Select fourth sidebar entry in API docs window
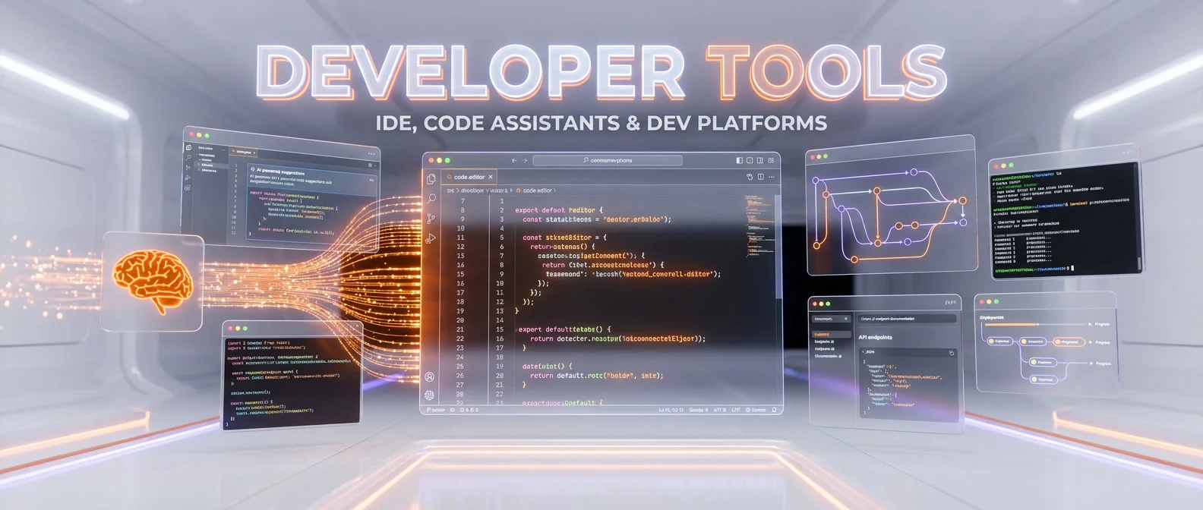This screenshot has height=510, width=1203. [x=828, y=356]
